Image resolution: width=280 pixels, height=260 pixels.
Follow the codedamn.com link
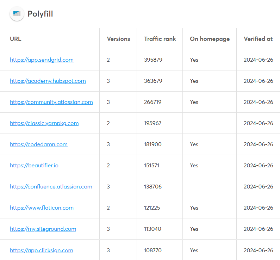tap(39, 144)
